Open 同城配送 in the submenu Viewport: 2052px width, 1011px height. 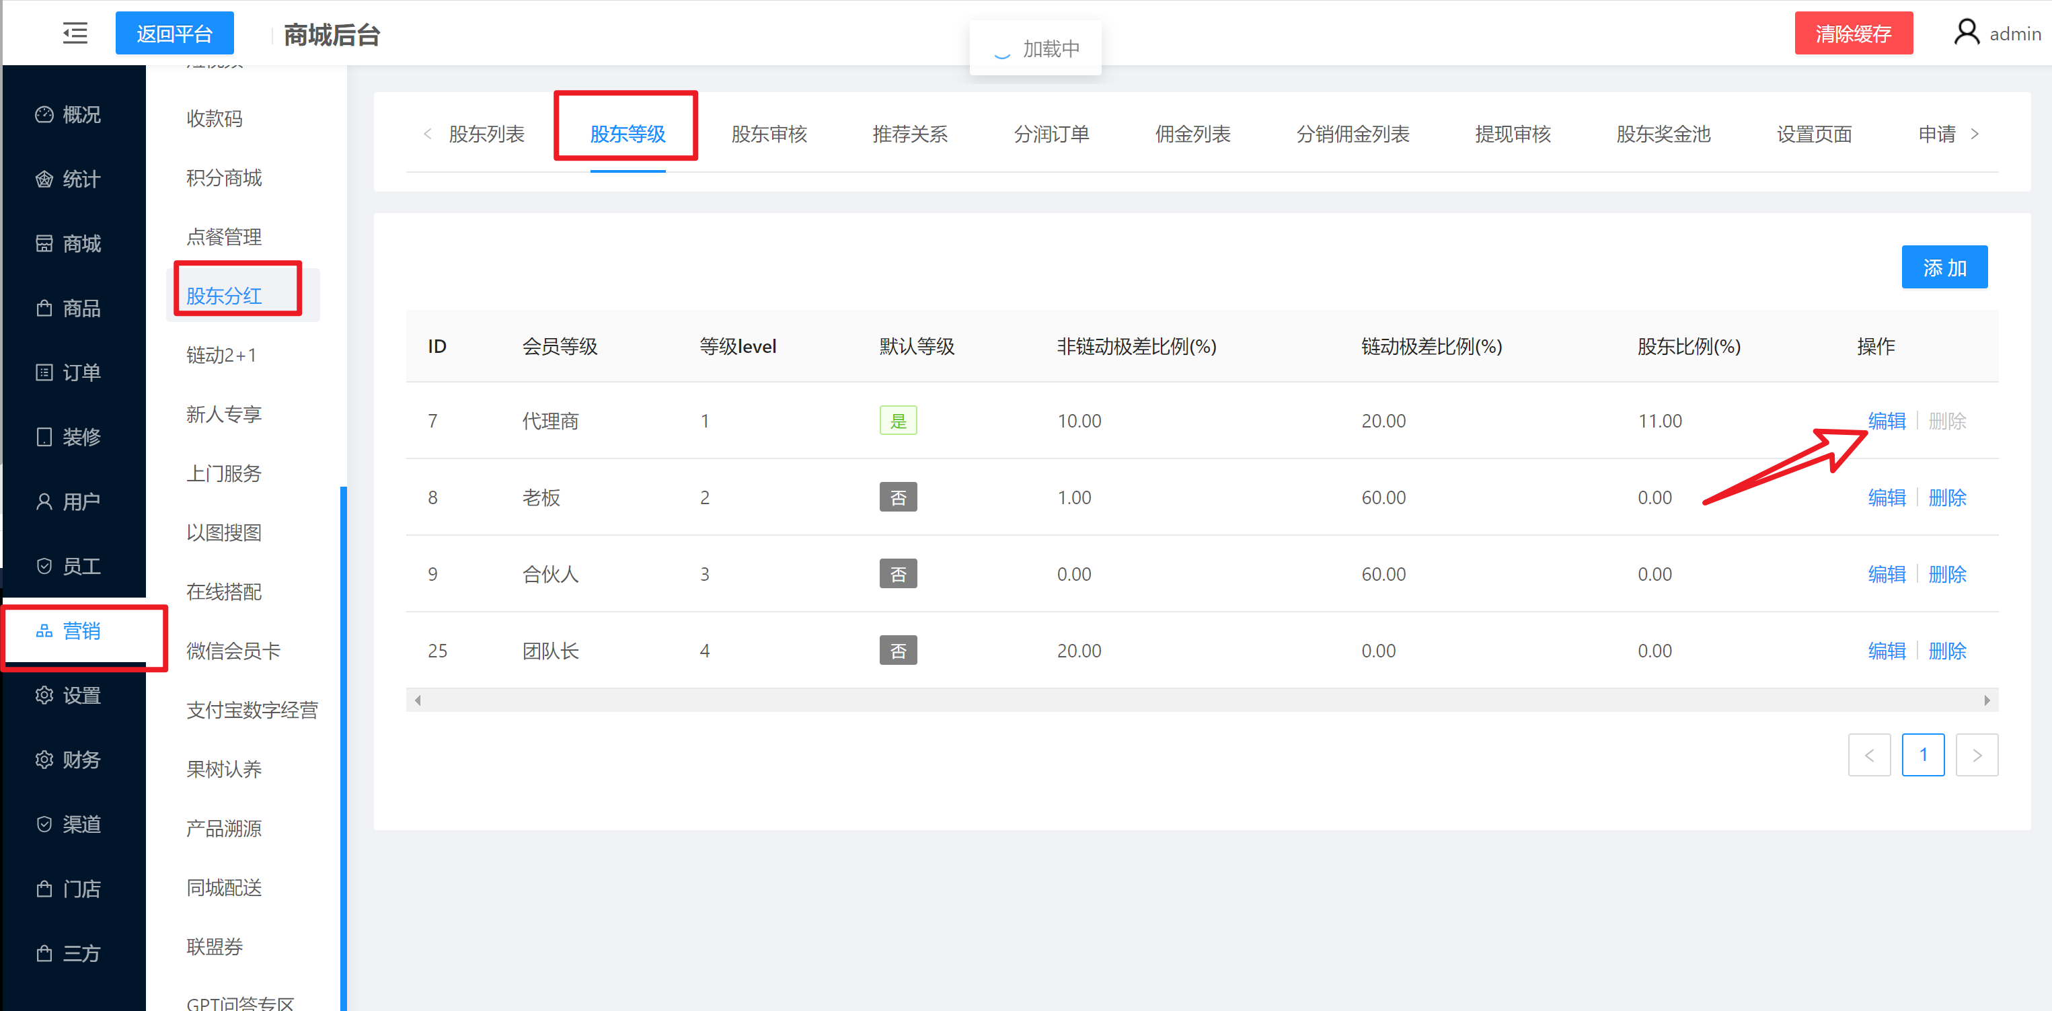pyautogui.click(x=224, y=887)
